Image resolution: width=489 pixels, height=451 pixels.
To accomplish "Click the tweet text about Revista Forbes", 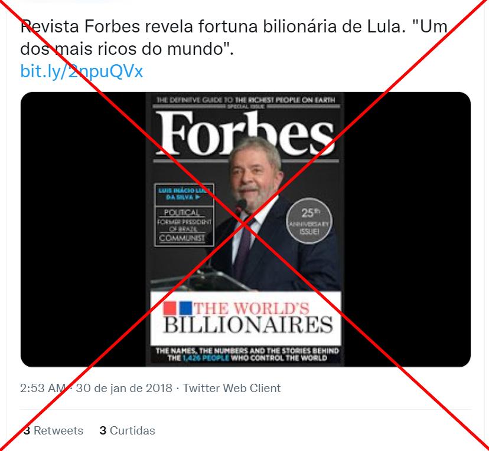I will point(234,37).
